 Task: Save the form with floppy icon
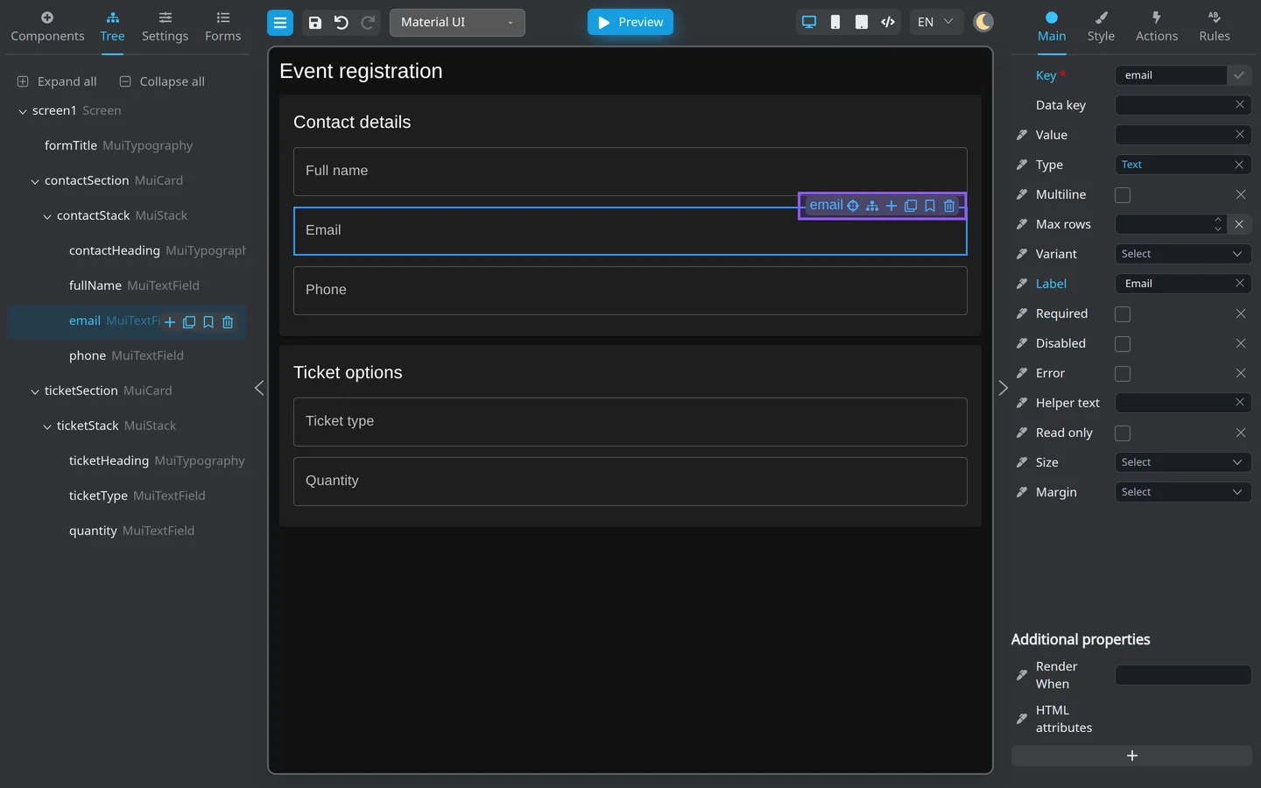[x=315, y=23]
